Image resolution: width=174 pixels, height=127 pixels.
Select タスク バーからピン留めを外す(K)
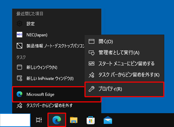[124, 75]
